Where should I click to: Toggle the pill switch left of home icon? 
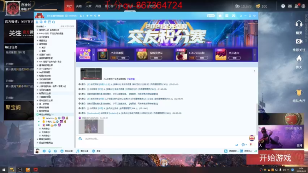click(x=211, y=16)
